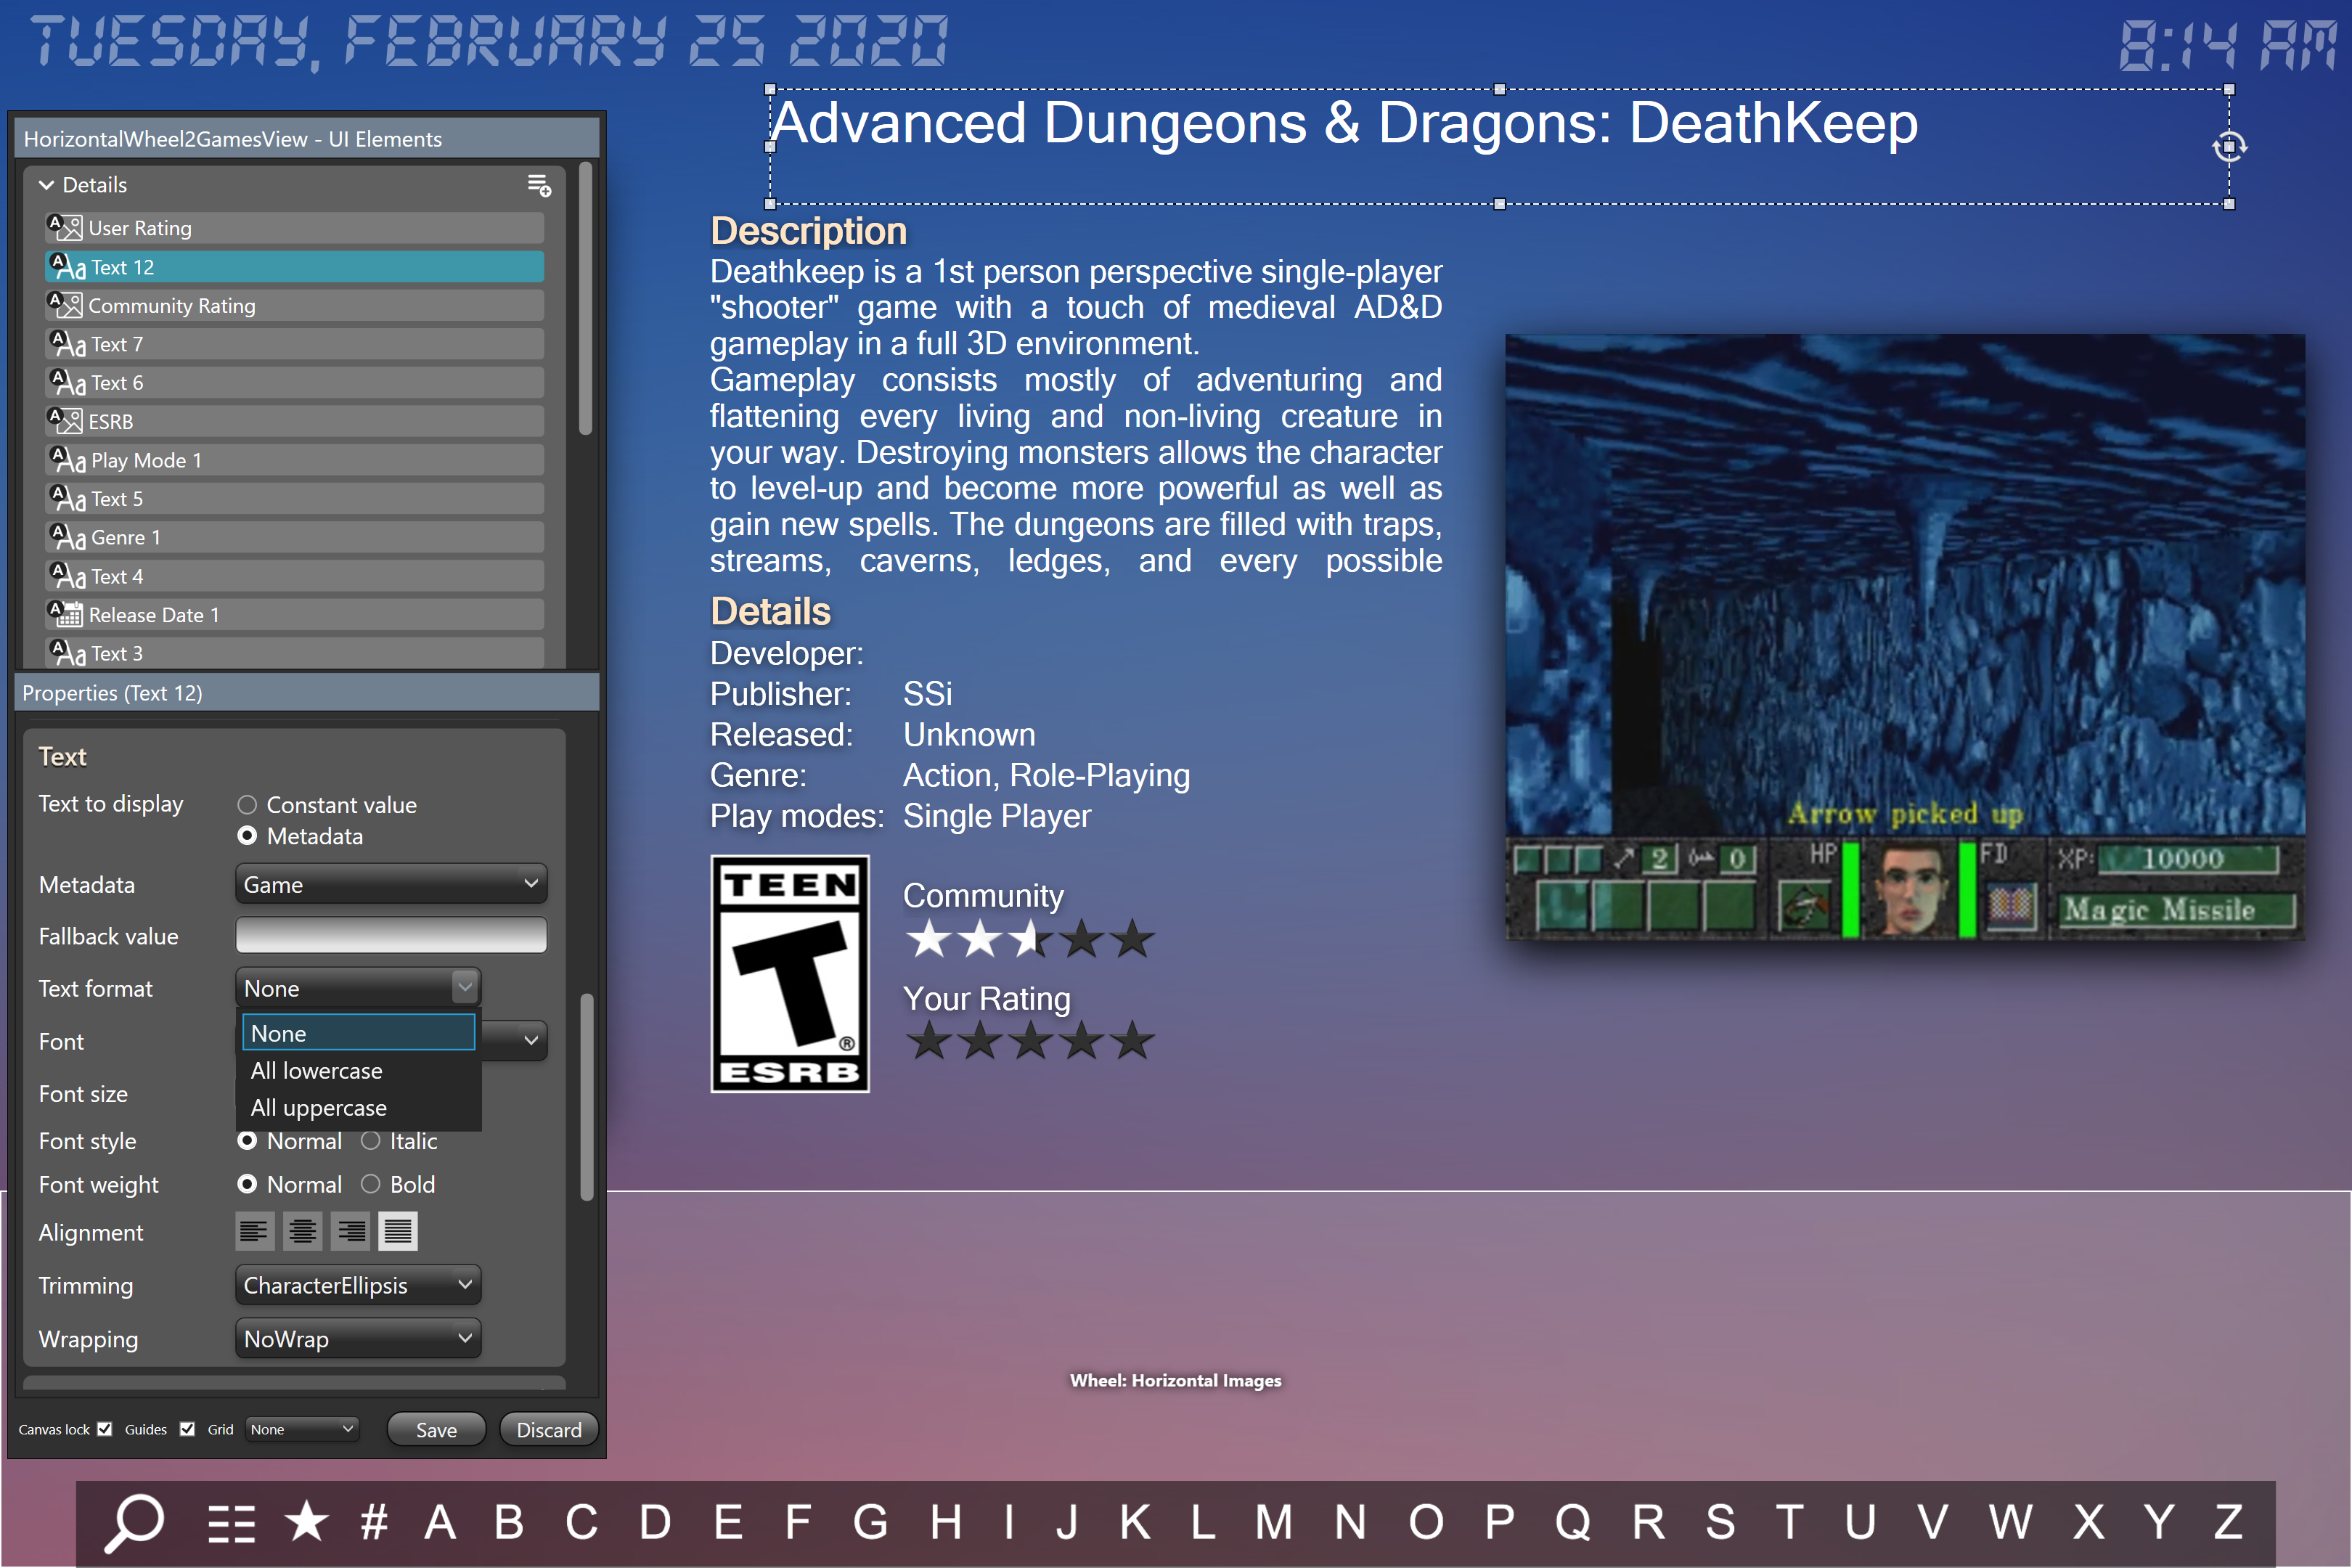Open the Trimming CharacterEllipsis dropdown
2352x1568 pixels.
(x=358, y=1285)
